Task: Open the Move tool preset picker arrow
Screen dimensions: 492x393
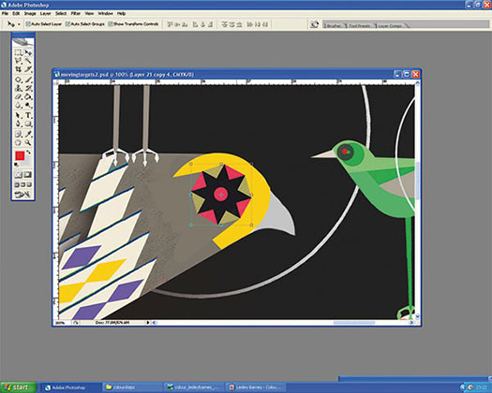Action: [19, 24]
